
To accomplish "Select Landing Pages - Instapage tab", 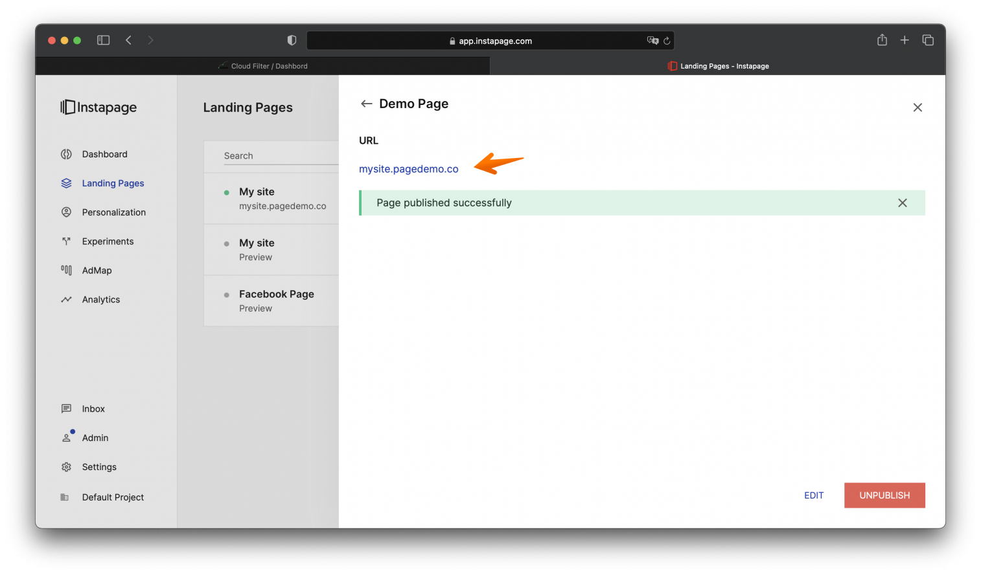I will click(x=718, y=66).
